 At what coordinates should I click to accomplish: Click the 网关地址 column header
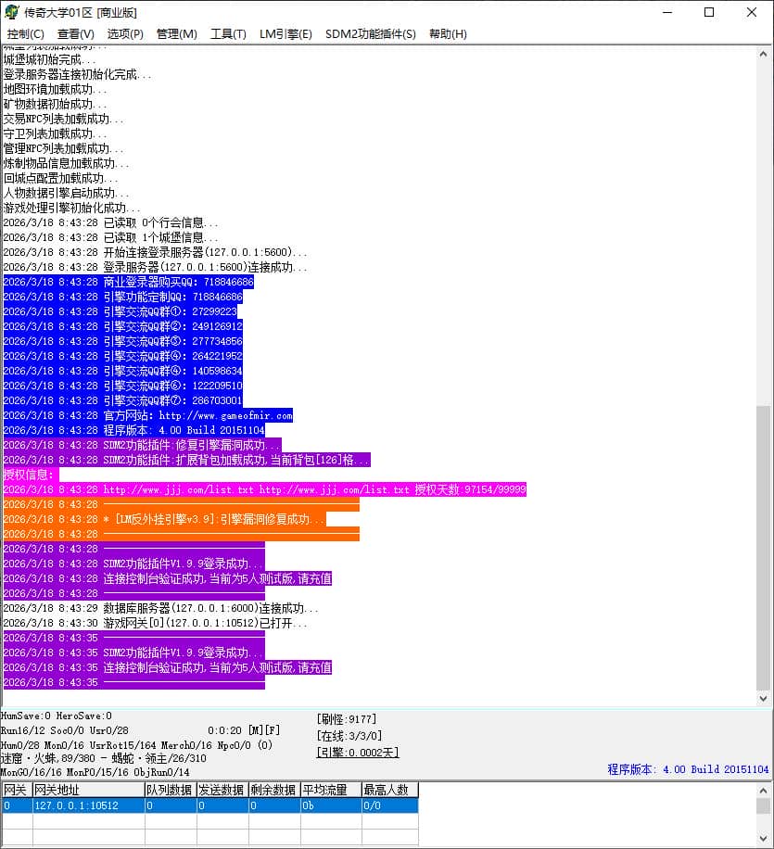point(88,790)
